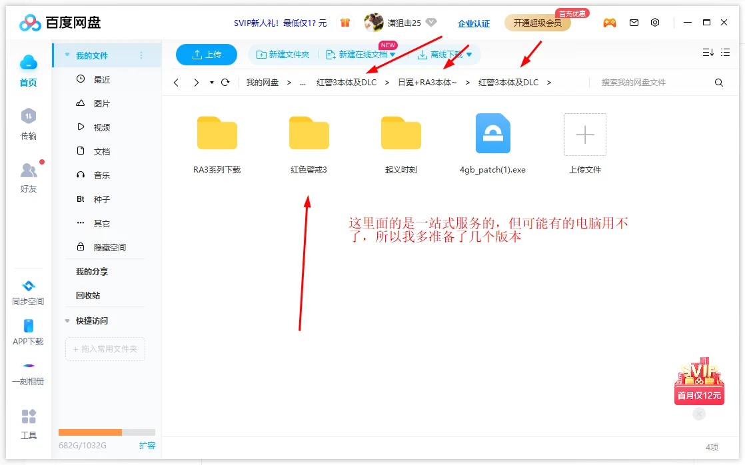
Task: Click the 682G/1032G storage text
Action: point(83,446)
